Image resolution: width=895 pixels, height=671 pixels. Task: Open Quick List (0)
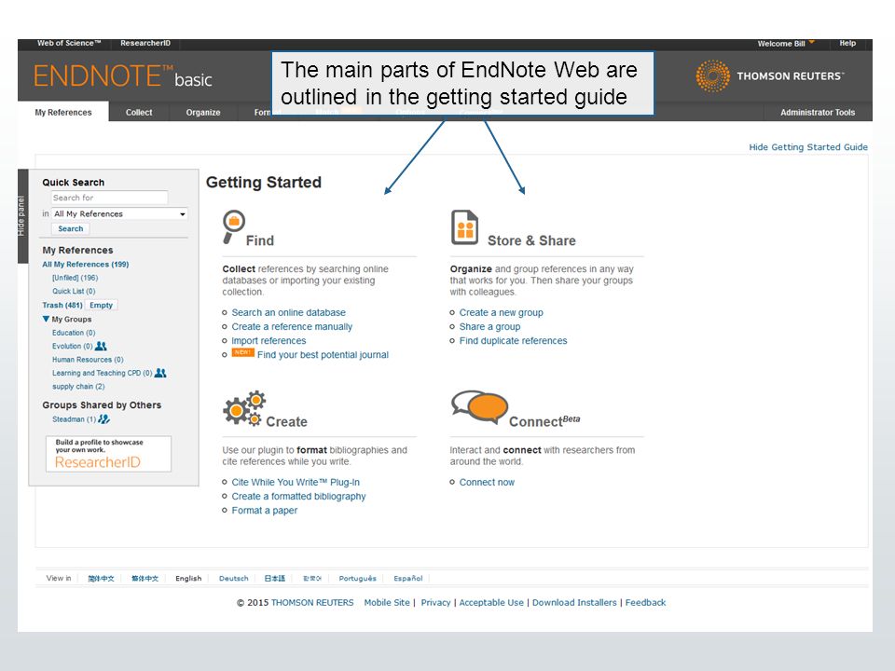click(x=74, y=291)
